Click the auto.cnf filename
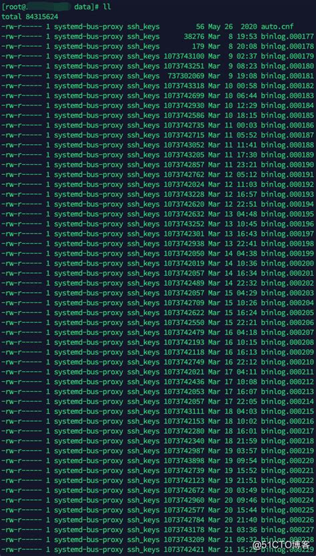Viewport: 316px width, 556px height. click(277, 27)
